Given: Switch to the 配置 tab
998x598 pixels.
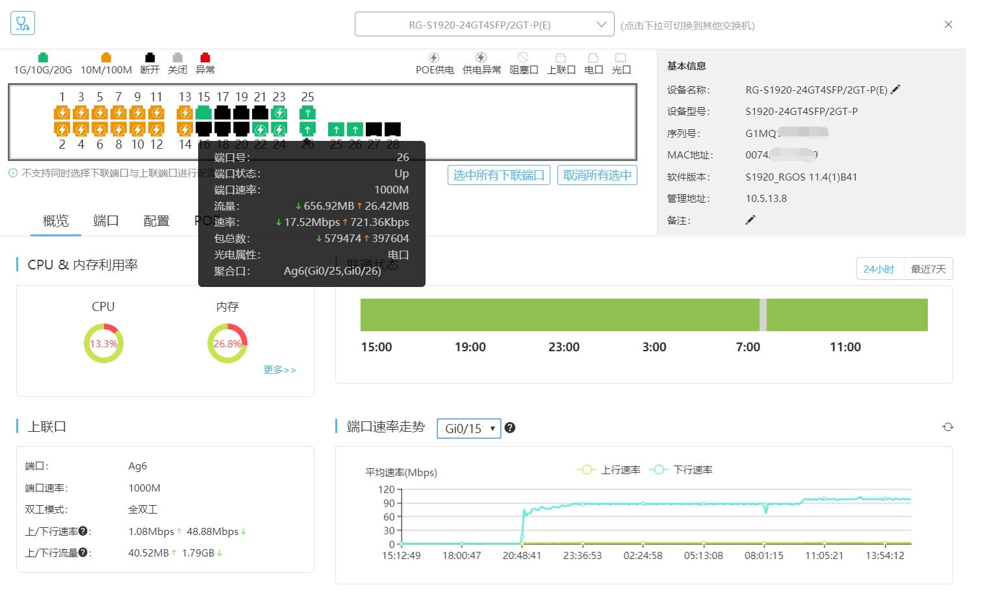Looking at the screenshot, I should [x=157, y=221].
